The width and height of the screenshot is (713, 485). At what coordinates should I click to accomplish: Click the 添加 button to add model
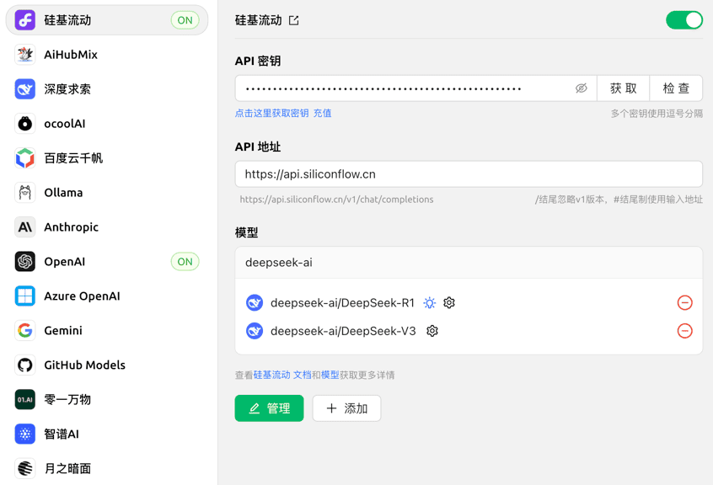[346, 408]
